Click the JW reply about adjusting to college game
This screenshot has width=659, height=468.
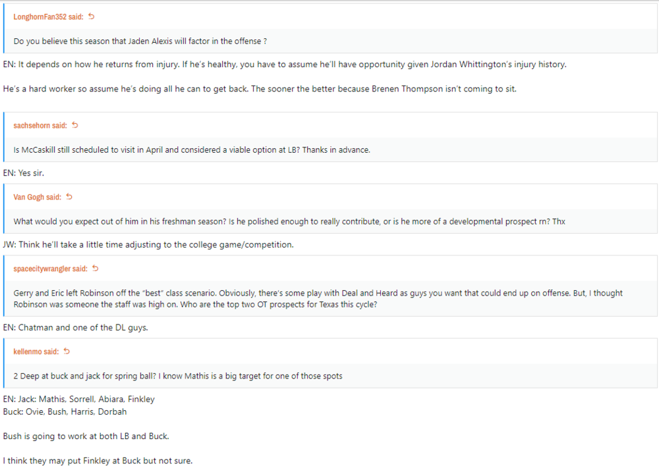pos(148,244)
